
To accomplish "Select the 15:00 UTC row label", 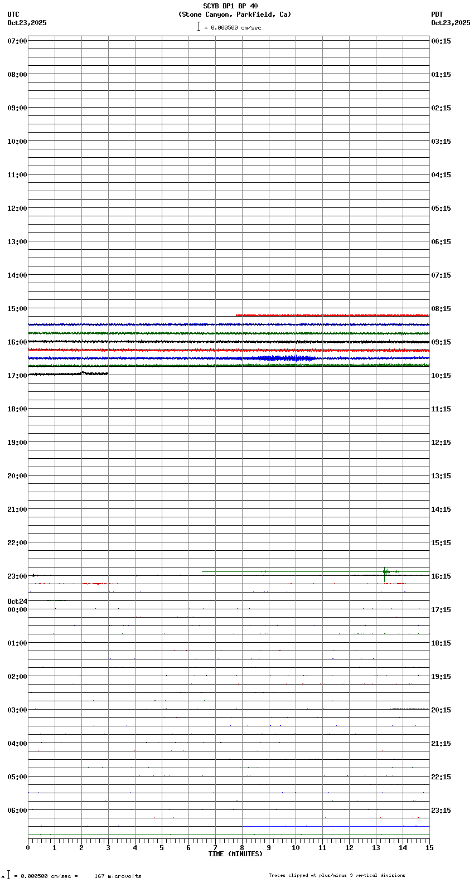I will 17,309.
